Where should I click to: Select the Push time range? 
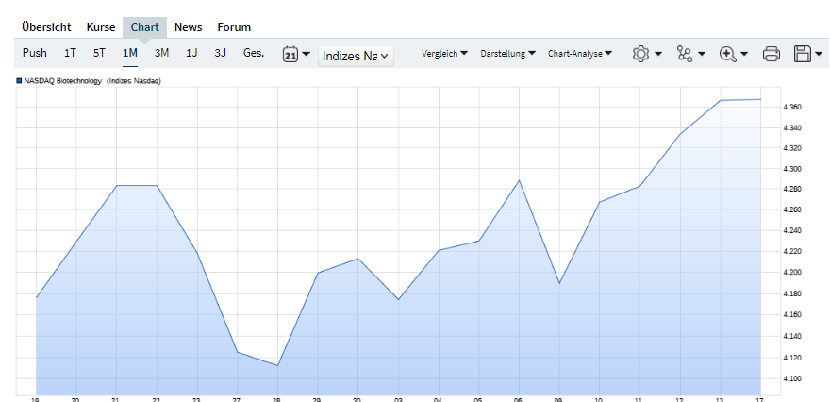tap(34, 53)
